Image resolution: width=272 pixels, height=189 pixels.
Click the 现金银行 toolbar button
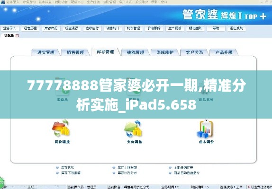tap(72, 28)
